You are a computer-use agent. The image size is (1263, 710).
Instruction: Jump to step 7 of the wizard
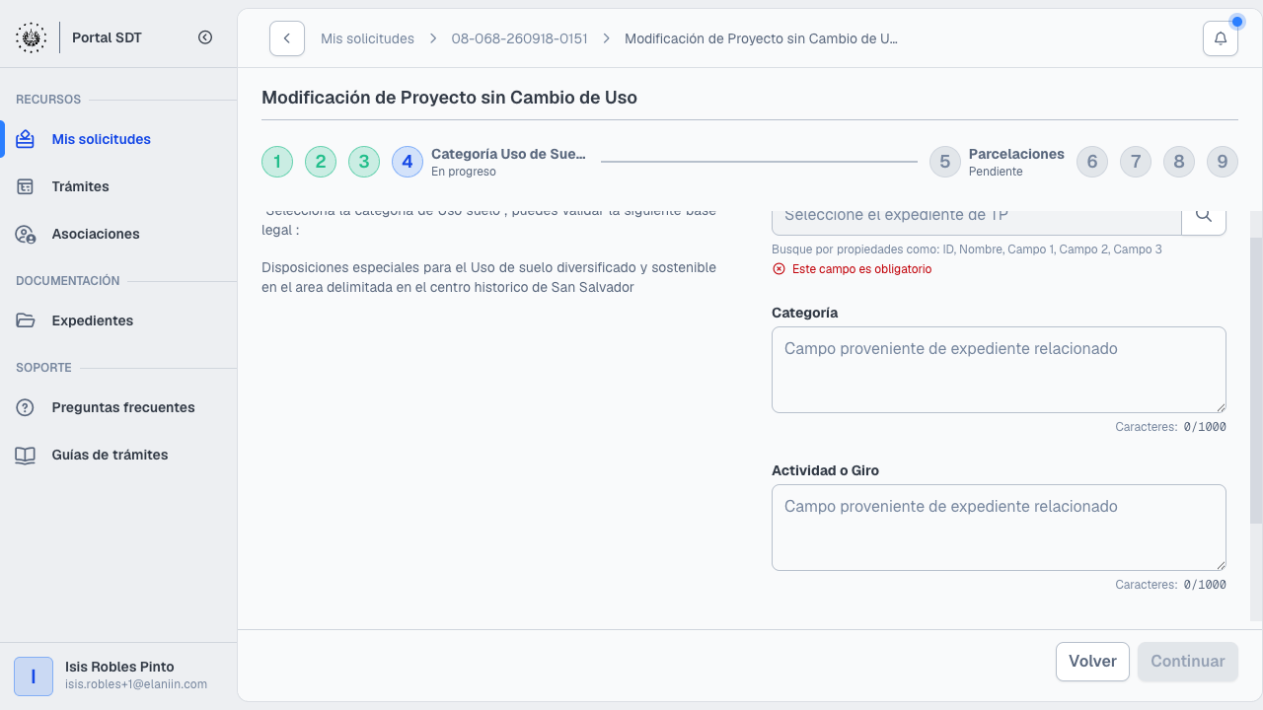pos(1136,162)
